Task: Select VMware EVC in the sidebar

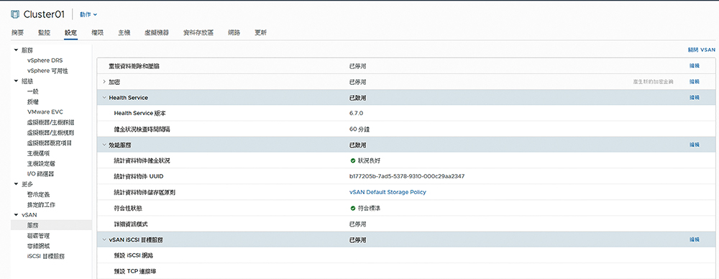Action: [45, 112]
